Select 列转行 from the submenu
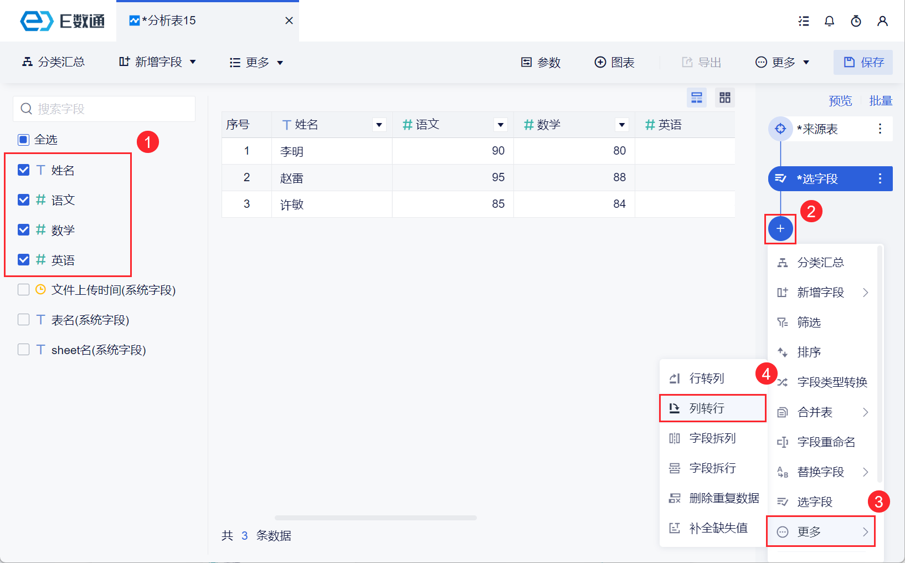 coord(707,408)
